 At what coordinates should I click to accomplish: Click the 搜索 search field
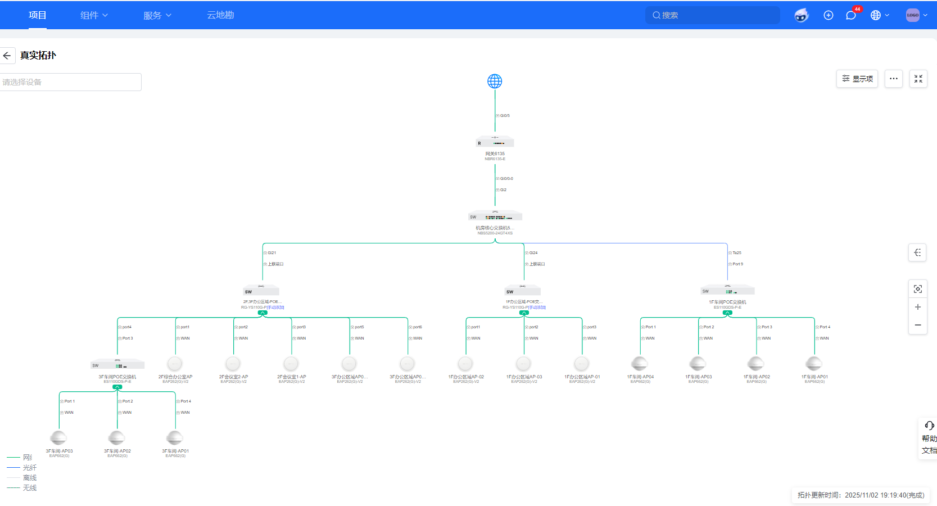coord(712,16)
